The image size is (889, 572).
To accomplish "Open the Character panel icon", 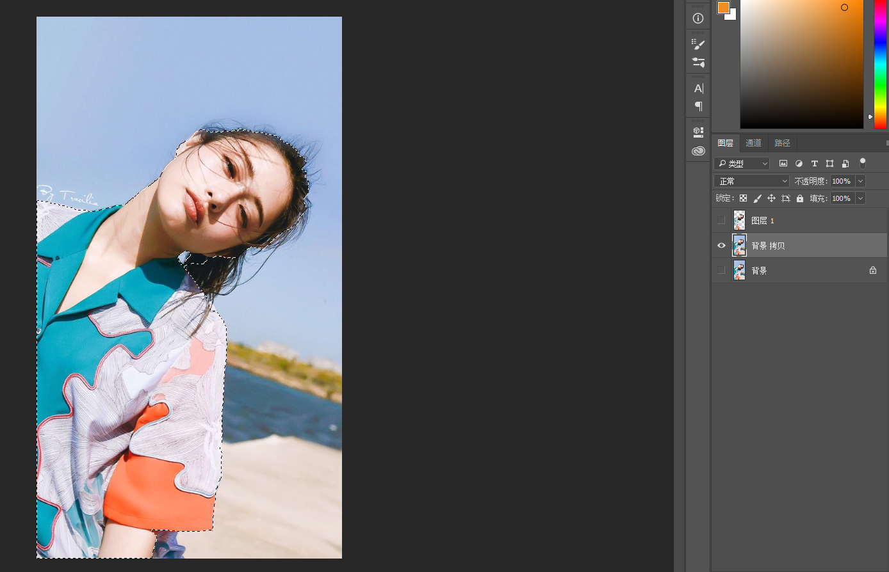I will pos(698,88).
